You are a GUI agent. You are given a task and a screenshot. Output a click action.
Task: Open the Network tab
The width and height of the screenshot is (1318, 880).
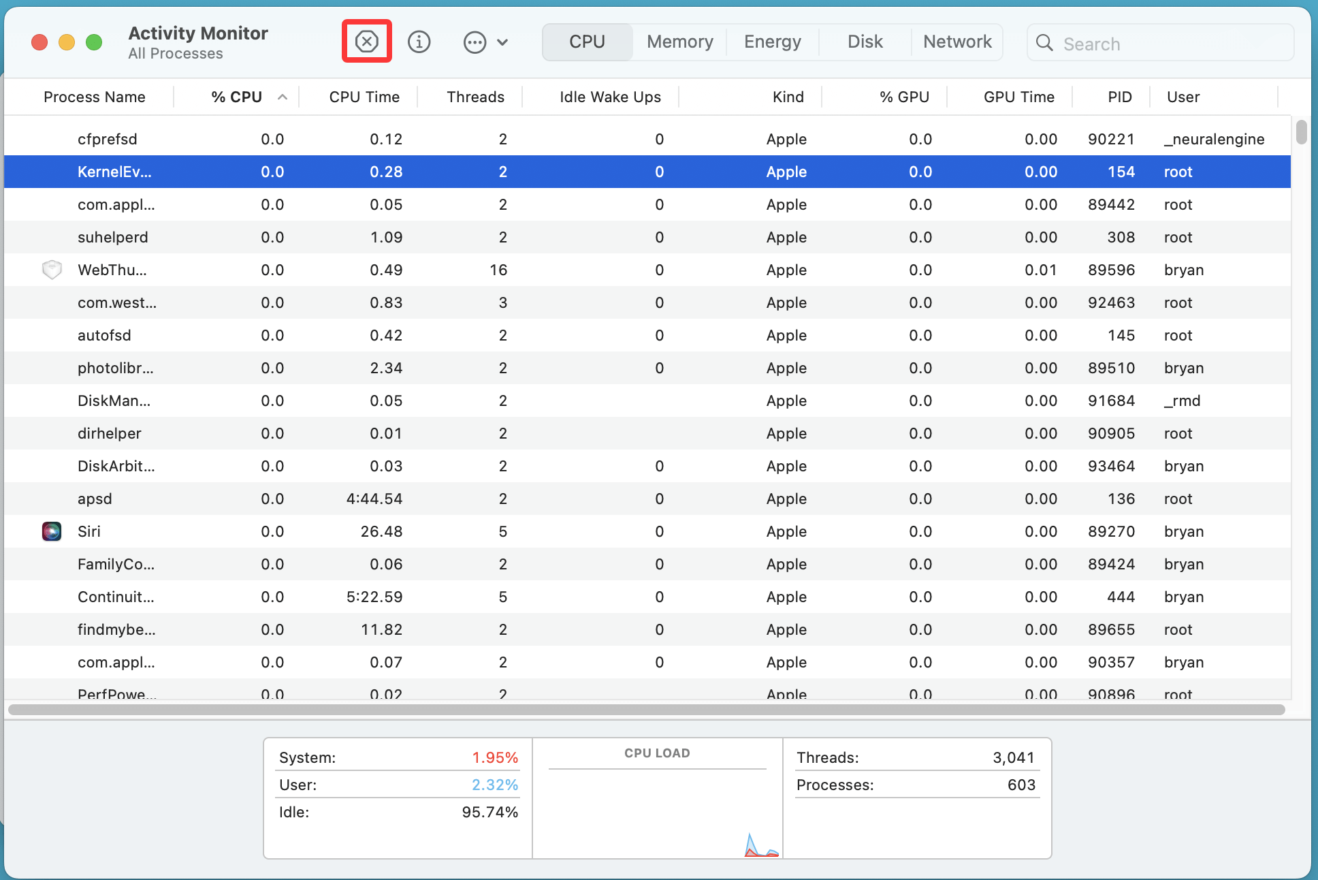click(x=957, y=42)
